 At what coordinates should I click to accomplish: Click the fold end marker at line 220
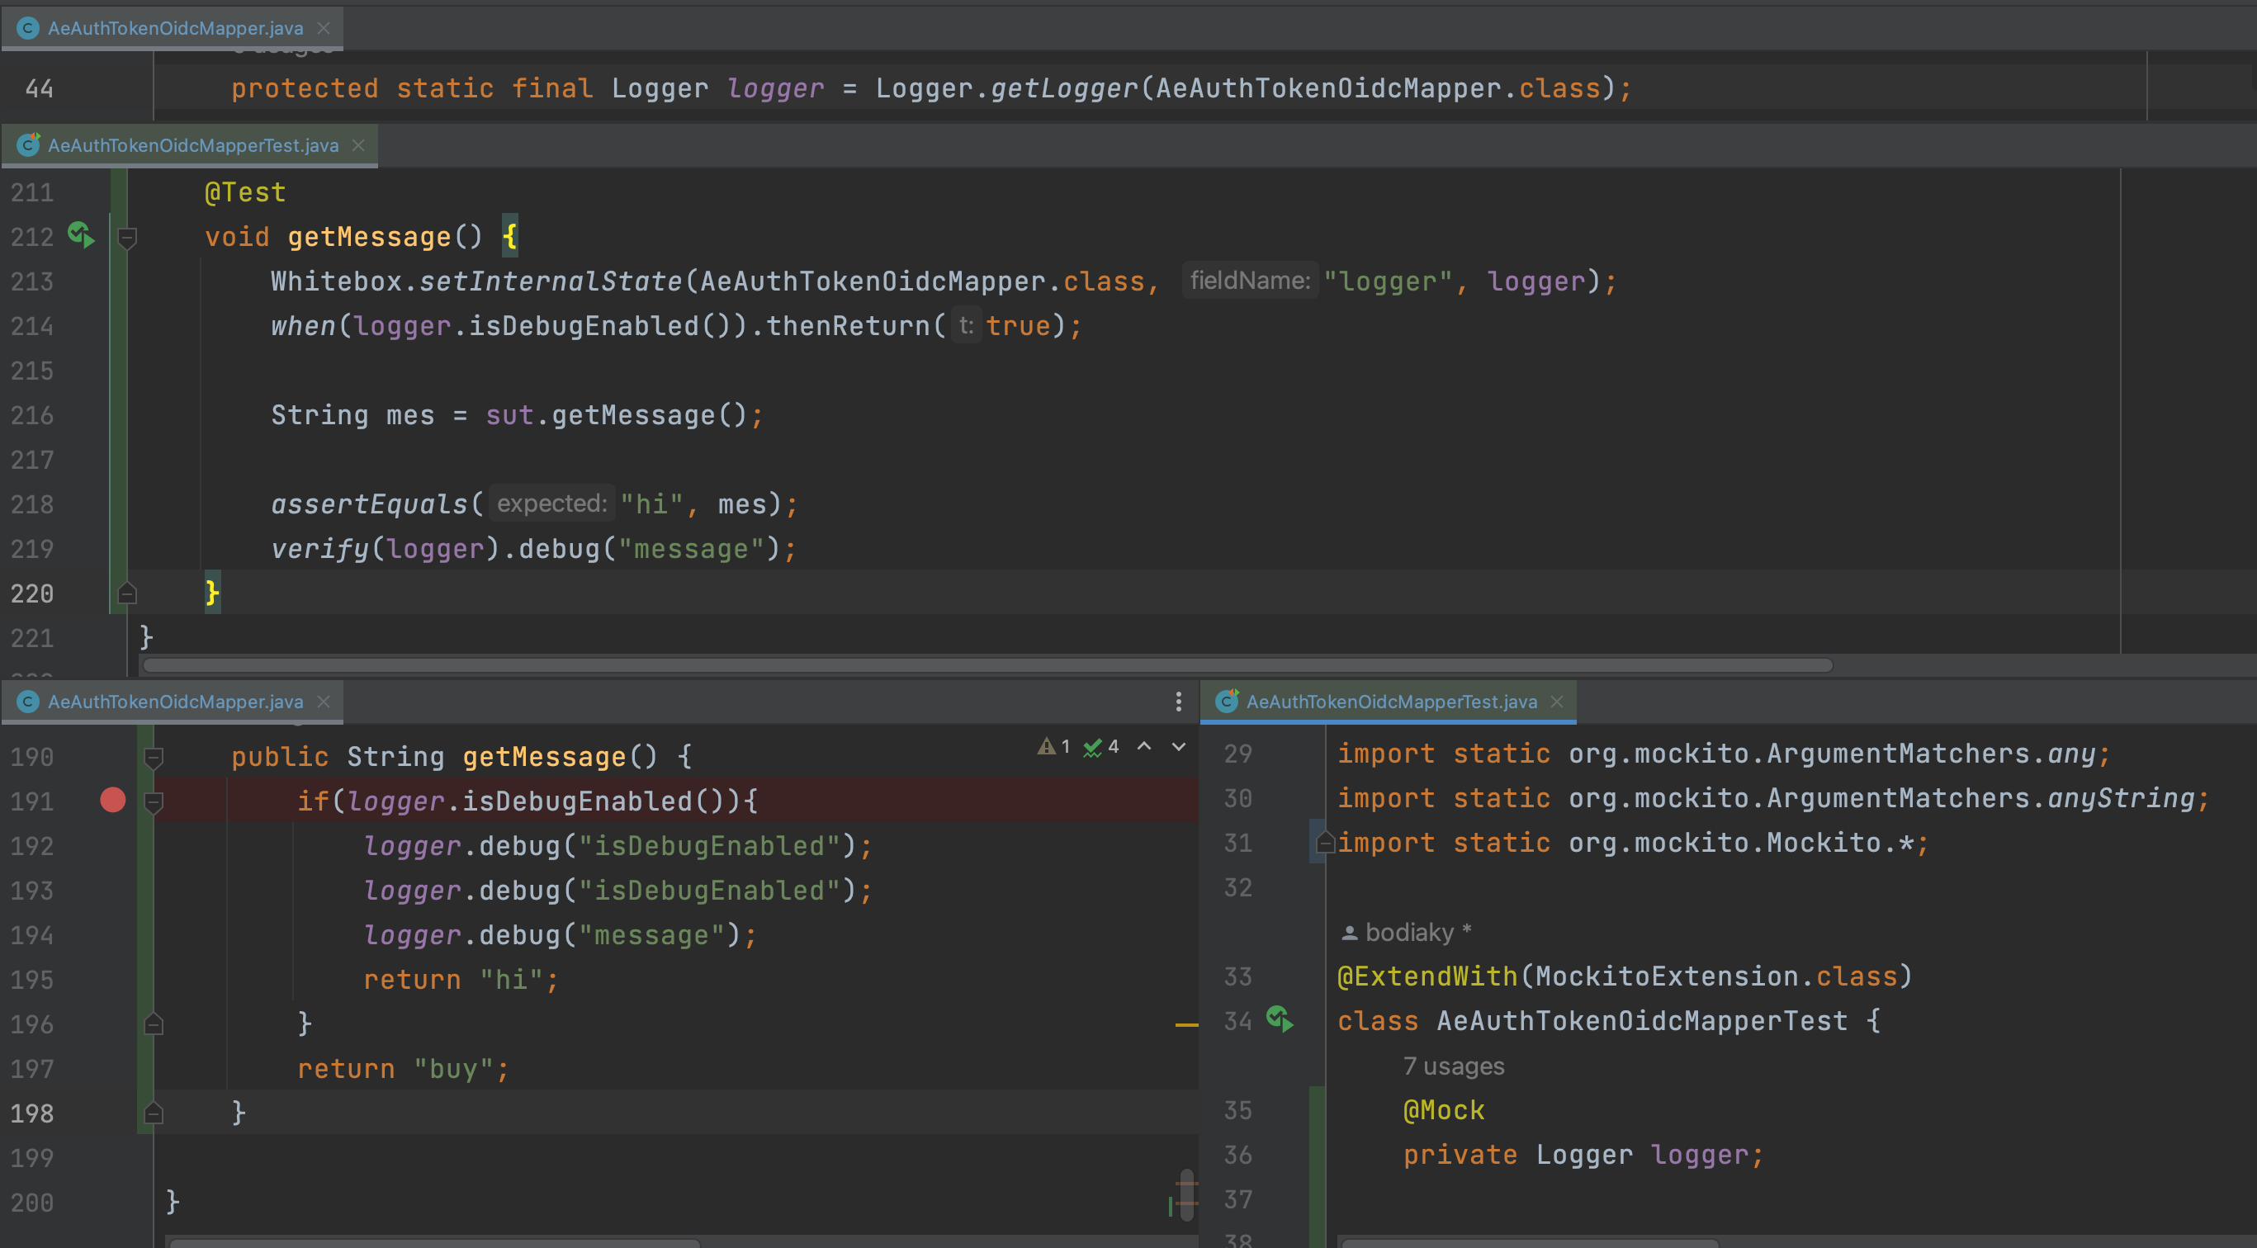pyautogui.click(x=127, y=593)
